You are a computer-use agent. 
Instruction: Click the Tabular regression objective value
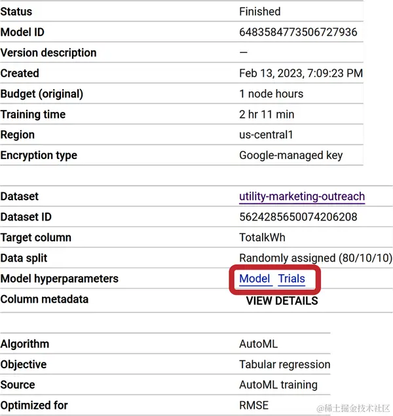(285, 364)
